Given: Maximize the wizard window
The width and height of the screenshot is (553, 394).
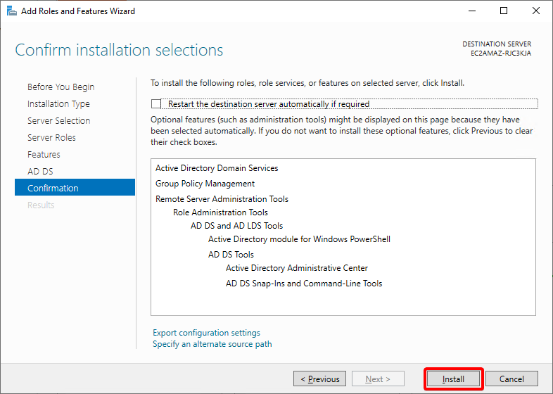Looking at the screenshot, I should pos(504,11).
